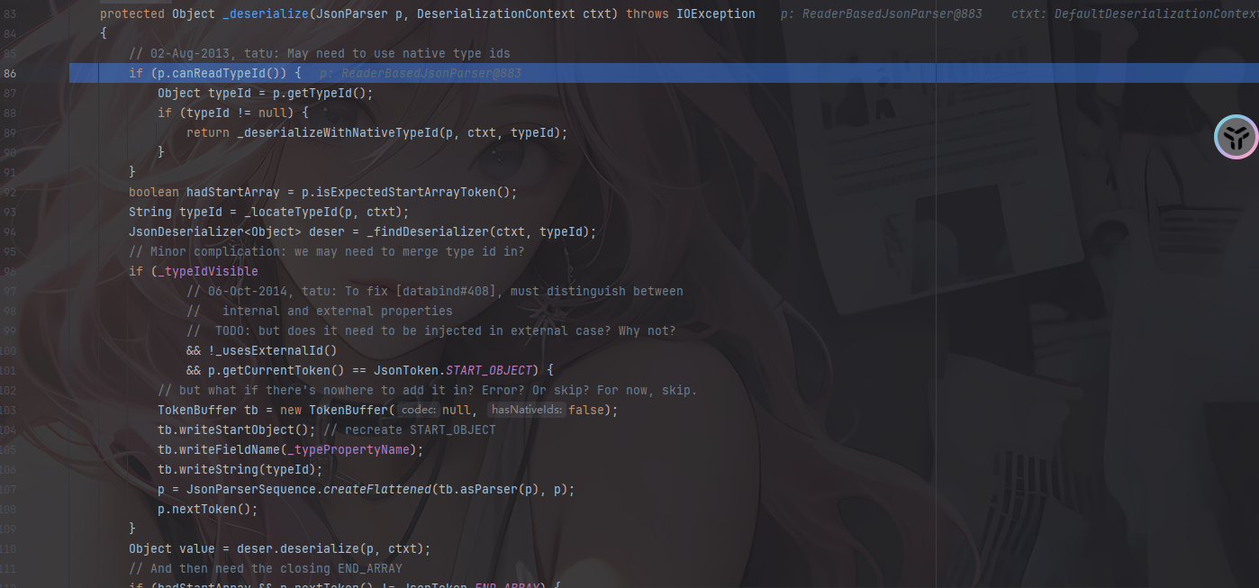1259x588 pixels.
Task: Click the _typeIdVisible field reference
Action: [207, 271]
